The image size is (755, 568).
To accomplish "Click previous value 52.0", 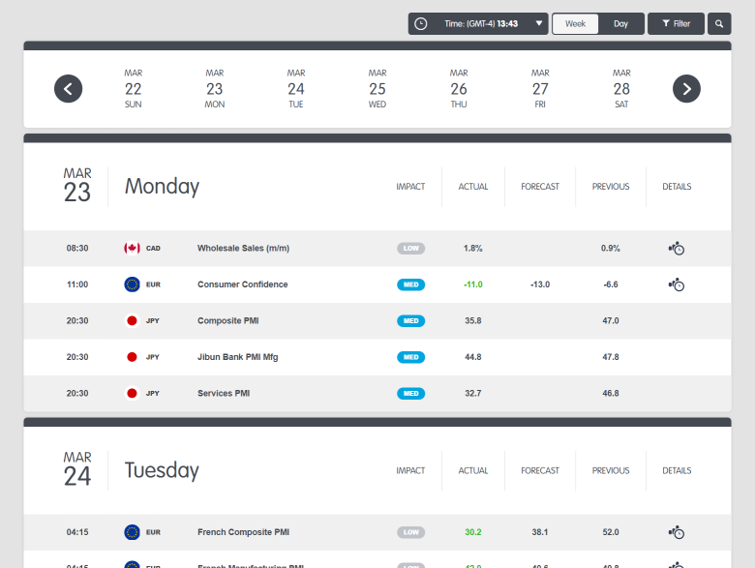I will pos(611,532).
